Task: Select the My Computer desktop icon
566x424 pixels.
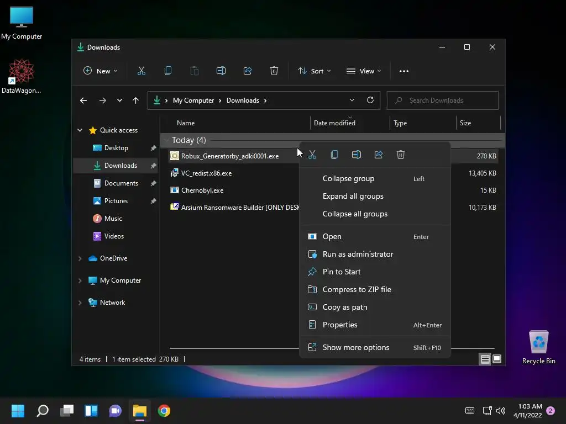Action: 22,23
